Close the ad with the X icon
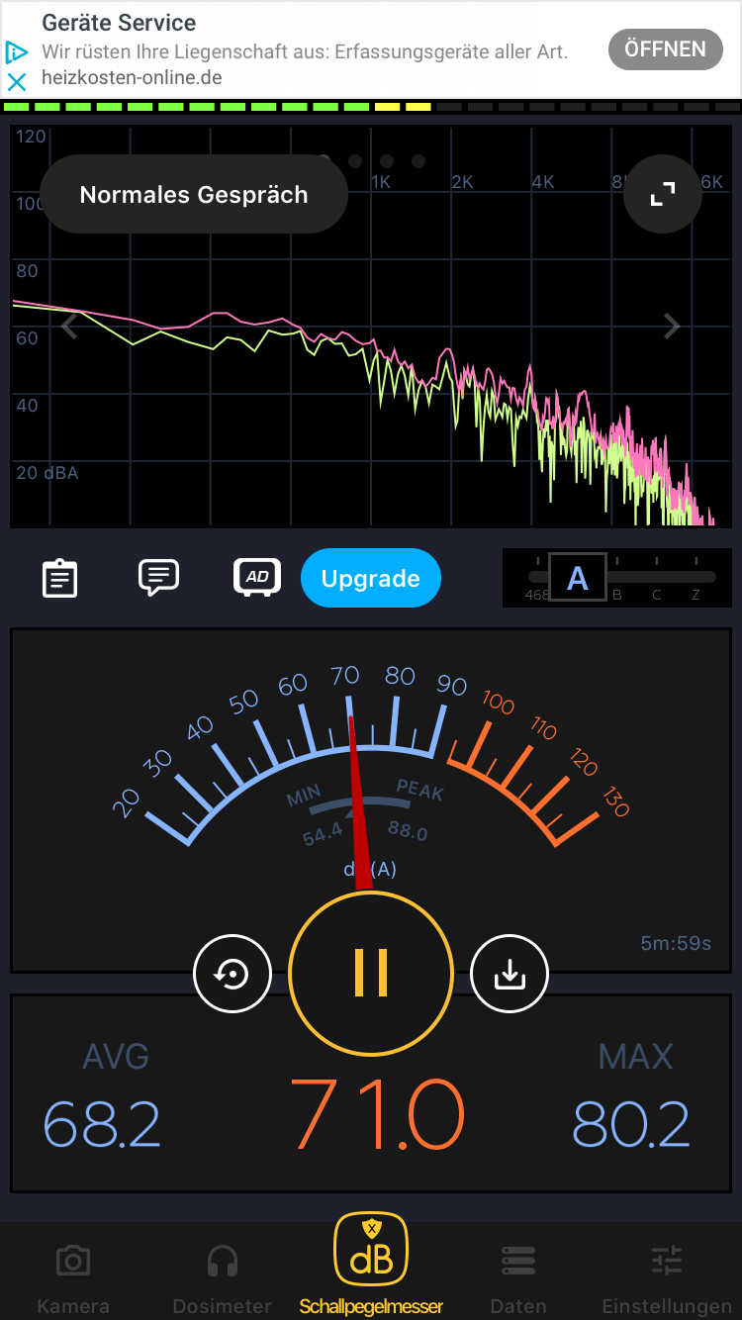This screenshot has width=742, height=1320. coord(17,81)
